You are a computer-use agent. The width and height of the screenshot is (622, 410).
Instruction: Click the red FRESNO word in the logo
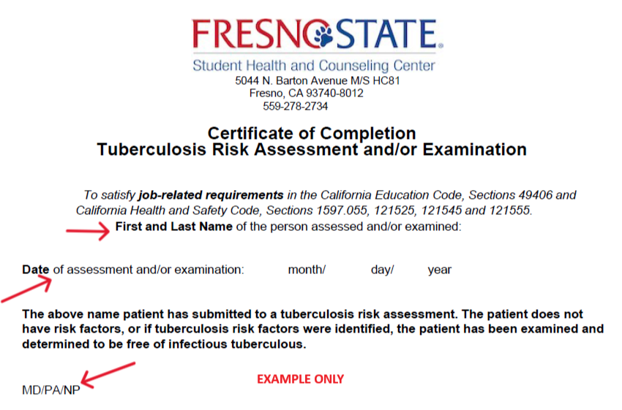coord(253,34)
